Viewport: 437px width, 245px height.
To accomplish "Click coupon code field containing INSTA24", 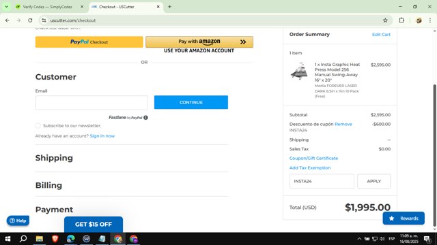I will 322,181.
